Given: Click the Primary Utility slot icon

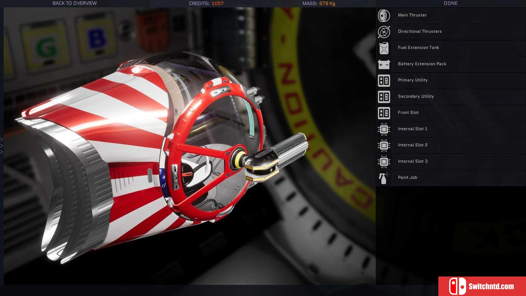Looking at the screenshot, I should [384, 81].
